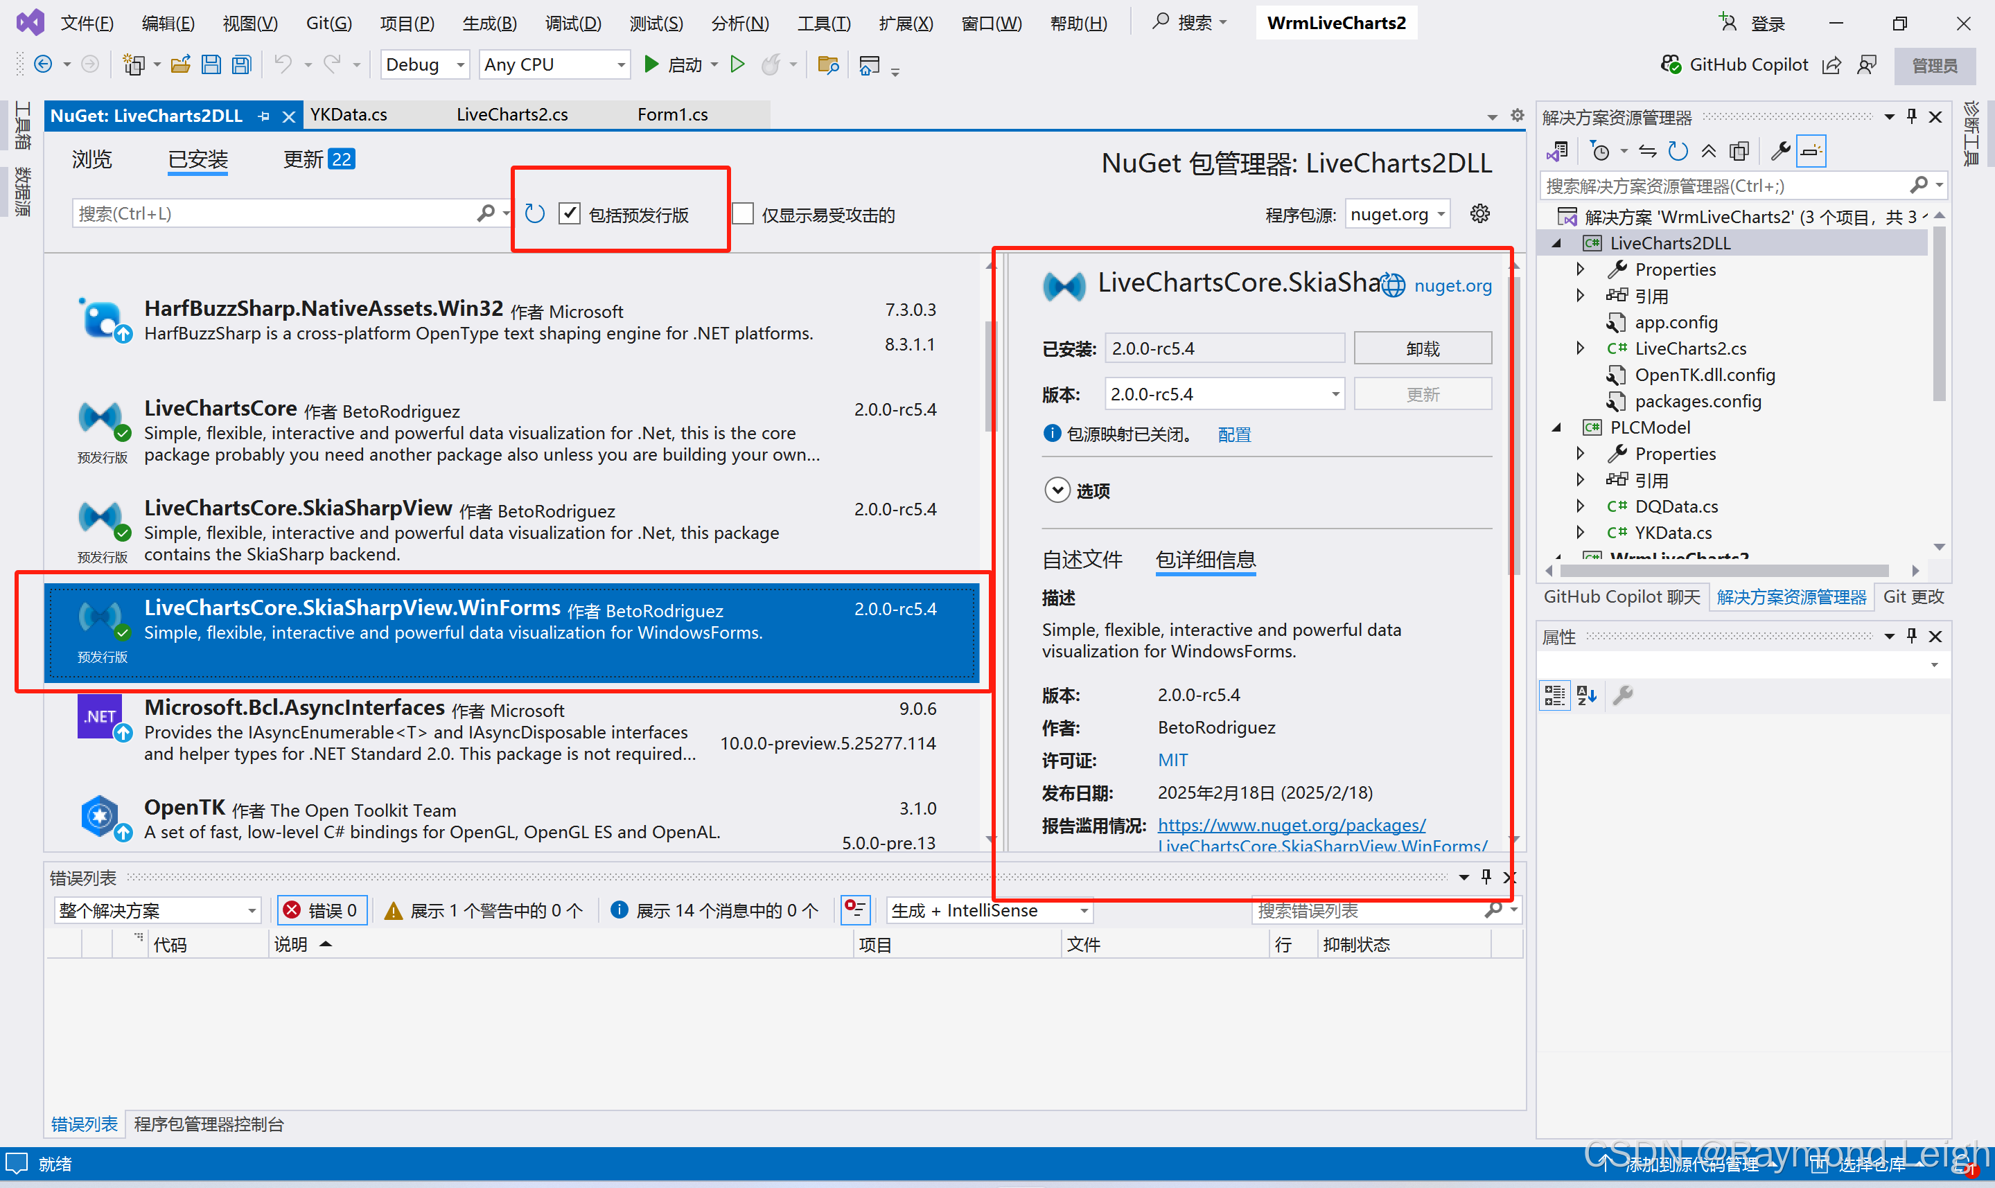Screen dimensions: 1995x1188
Task: Open the 生成(B) menu
Action: coord(489,22)
